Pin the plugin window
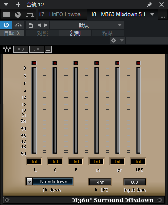The height and width of the screenshot is (205, 168). (x=149, y=5)
